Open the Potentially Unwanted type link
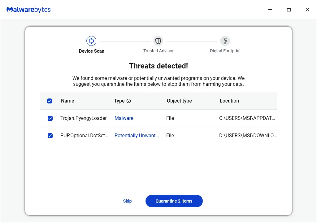 137,136
